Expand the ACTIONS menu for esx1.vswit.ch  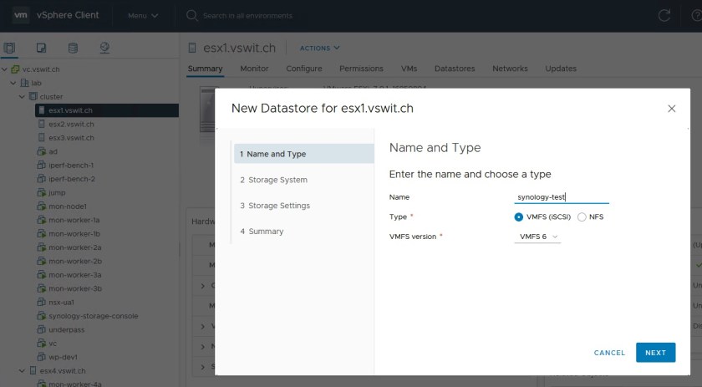[318, 48]
